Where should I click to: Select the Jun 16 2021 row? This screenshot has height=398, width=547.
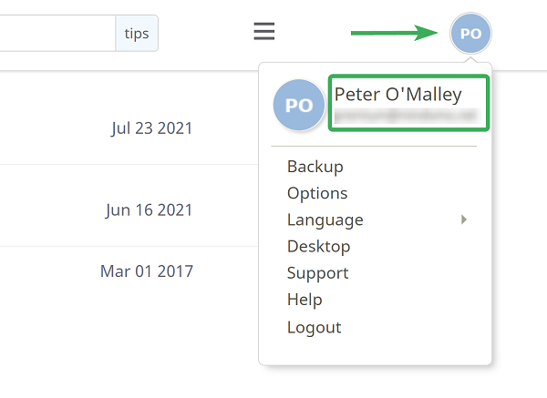129,209
